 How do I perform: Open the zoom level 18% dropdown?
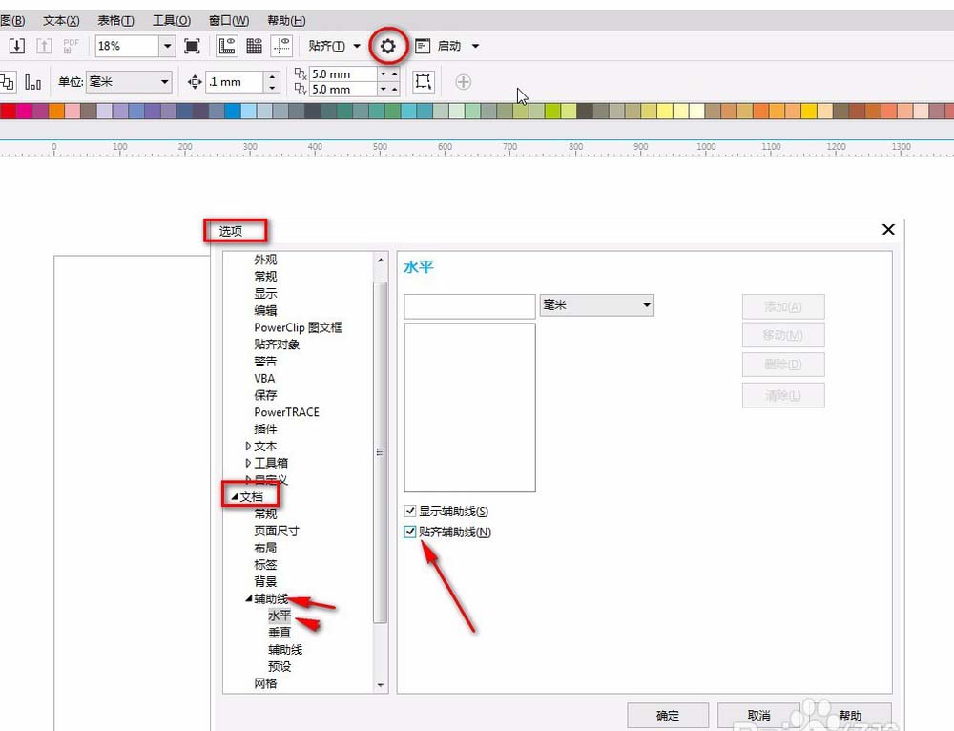[167, 46]
